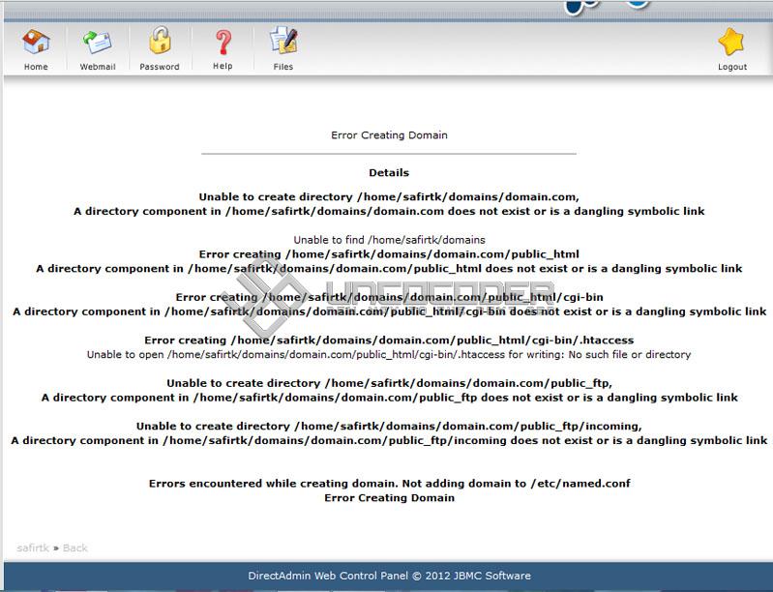Screen dimensions: 773x592
Task: Select 'Unable to find /home/safirtk/domains' line
Action: [x=389, y=240]
